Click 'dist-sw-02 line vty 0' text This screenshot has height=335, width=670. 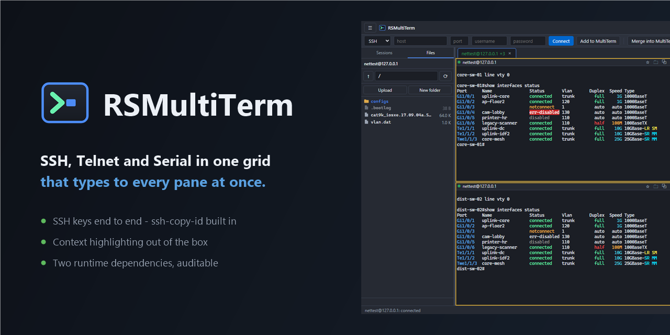483,199
